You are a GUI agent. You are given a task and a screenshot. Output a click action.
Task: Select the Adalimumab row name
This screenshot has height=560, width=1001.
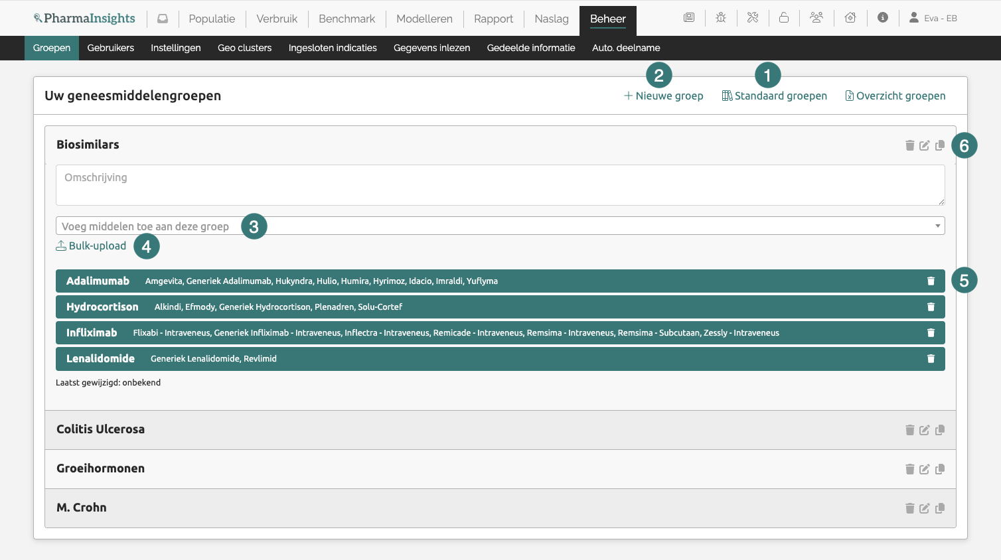click(98, 281)
